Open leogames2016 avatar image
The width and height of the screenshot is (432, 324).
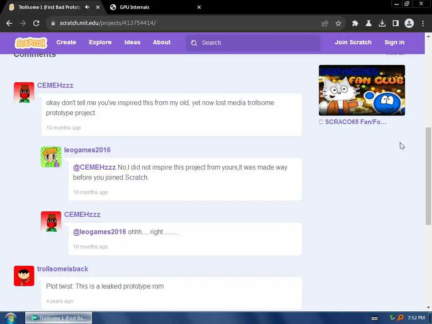[x=51, y=157]
